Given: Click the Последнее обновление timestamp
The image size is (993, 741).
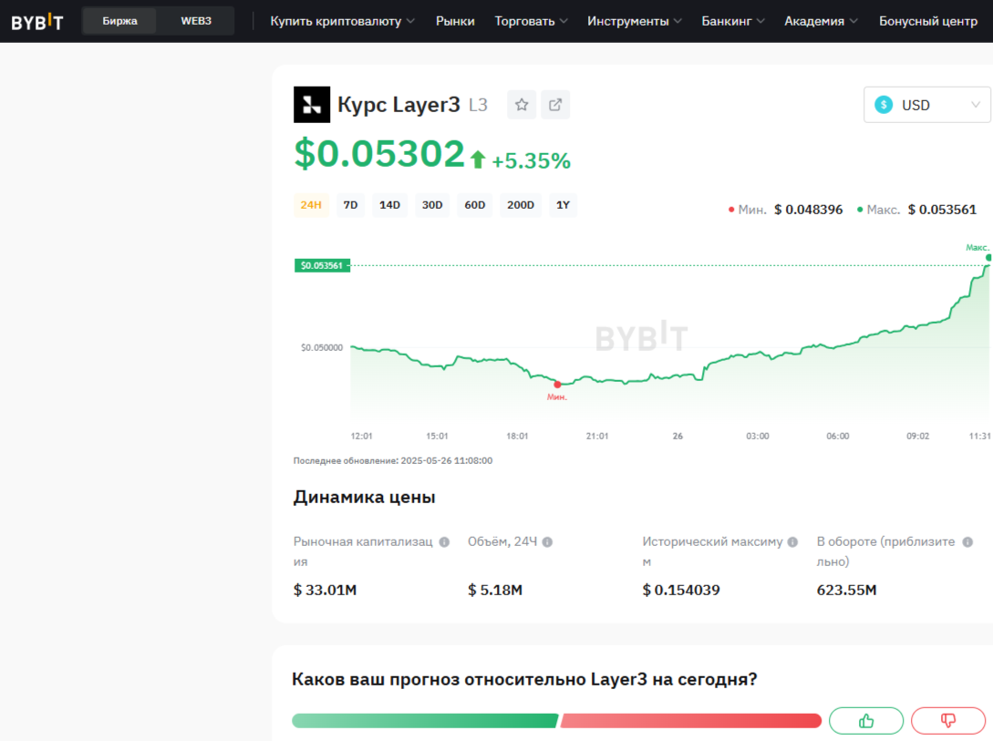Looking at the screenshot, I should [x=393, y=460].
